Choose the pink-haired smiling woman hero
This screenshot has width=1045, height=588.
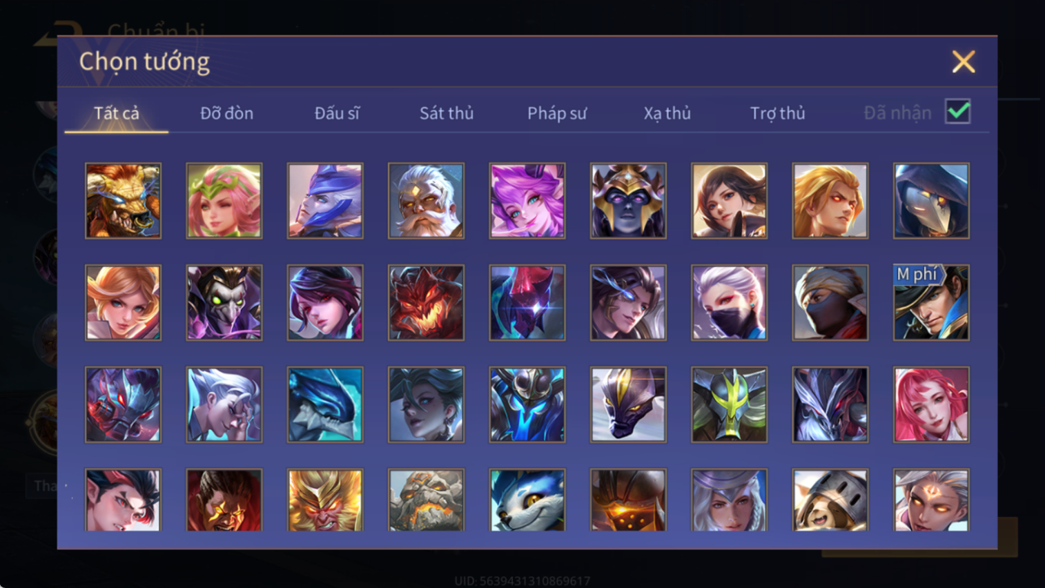pyautogui.click(x=931, y=404)
